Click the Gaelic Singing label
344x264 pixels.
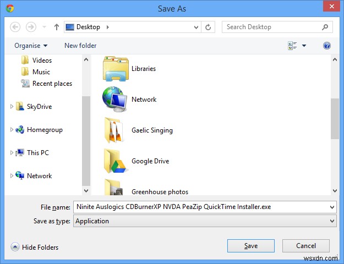point(152,130)
